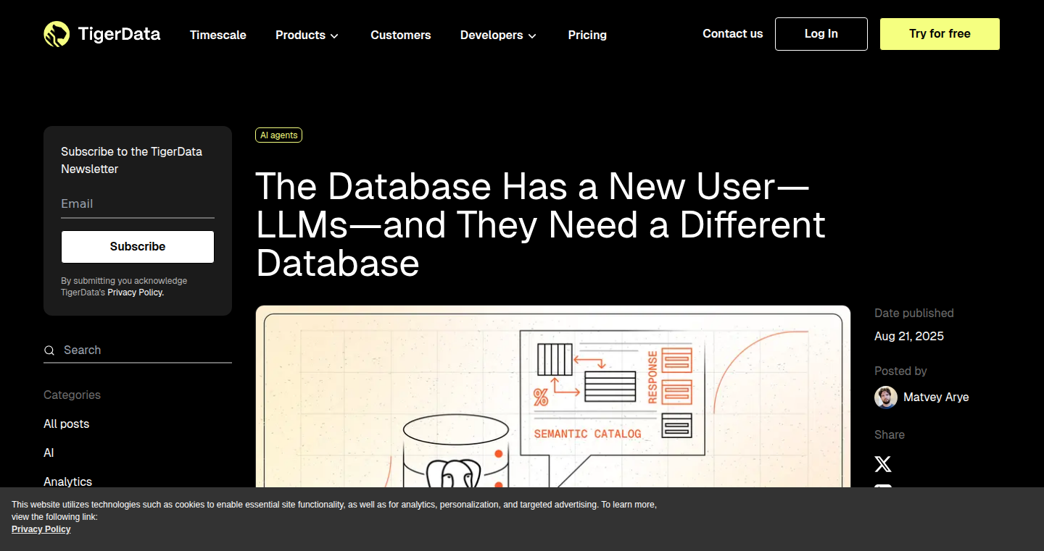Open the Timescale nav item

(218, 35)
